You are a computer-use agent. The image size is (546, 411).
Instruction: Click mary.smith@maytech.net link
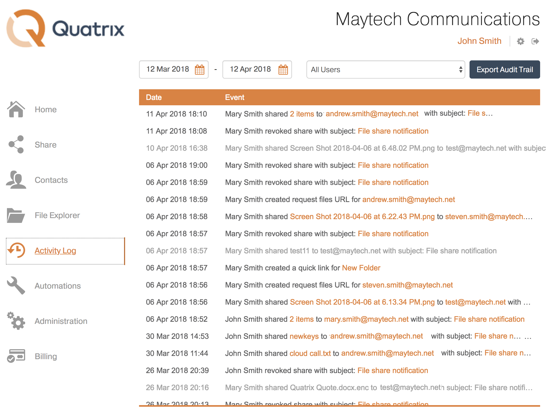pos(366,319)
